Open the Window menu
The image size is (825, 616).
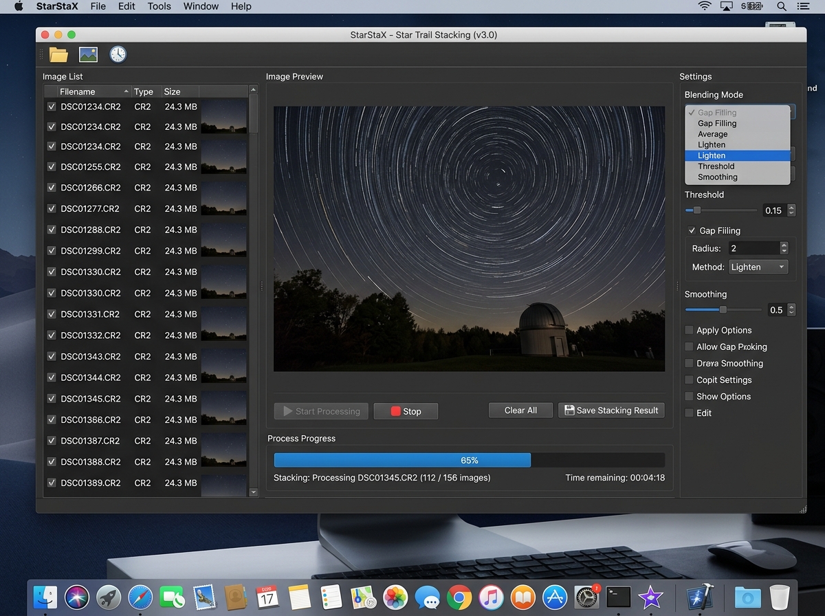pos(201,6)
